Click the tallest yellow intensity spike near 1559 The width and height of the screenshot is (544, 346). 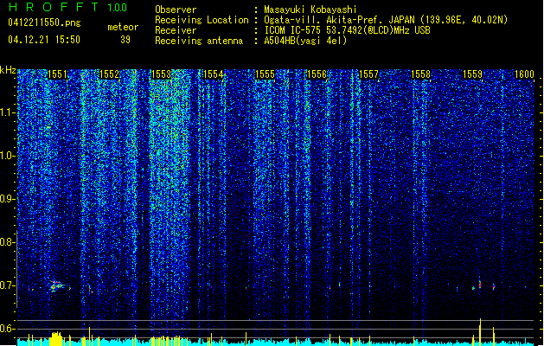480,332
